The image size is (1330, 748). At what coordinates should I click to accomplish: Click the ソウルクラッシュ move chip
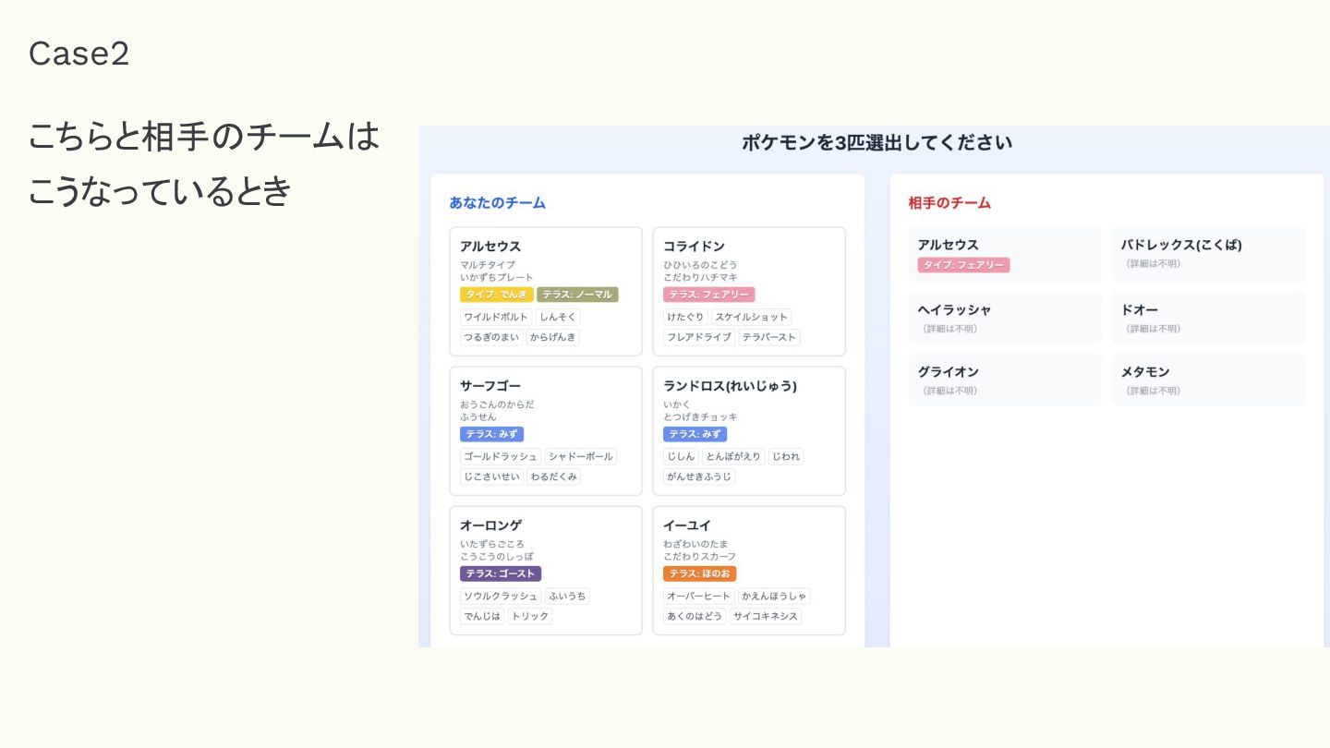[x=501, y=596]
